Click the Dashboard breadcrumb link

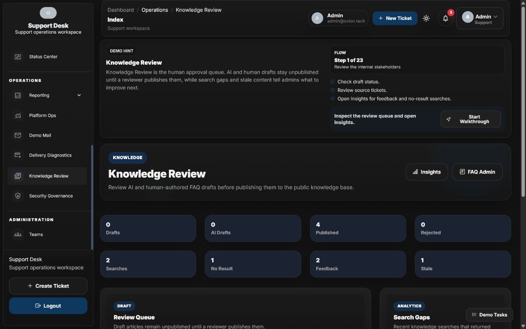coord(121,10)
